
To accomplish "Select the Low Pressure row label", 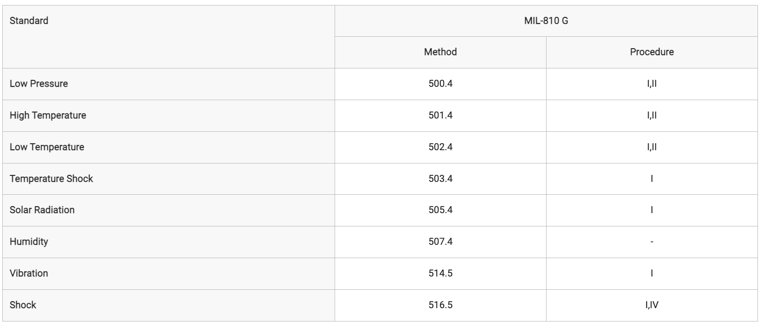I will point(39,84).
